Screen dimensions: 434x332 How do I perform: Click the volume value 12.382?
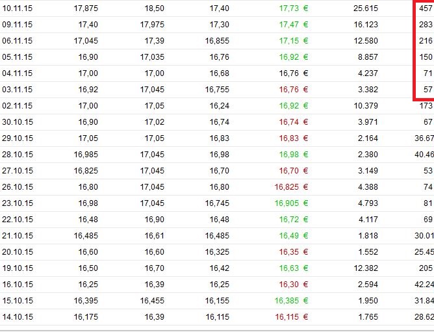pos(366,268)
